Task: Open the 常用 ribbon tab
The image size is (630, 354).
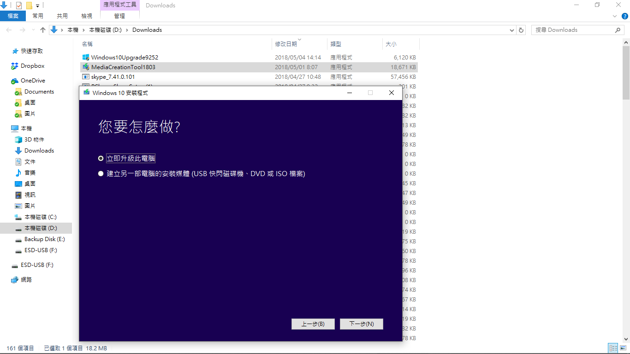Action: (38, 16)
